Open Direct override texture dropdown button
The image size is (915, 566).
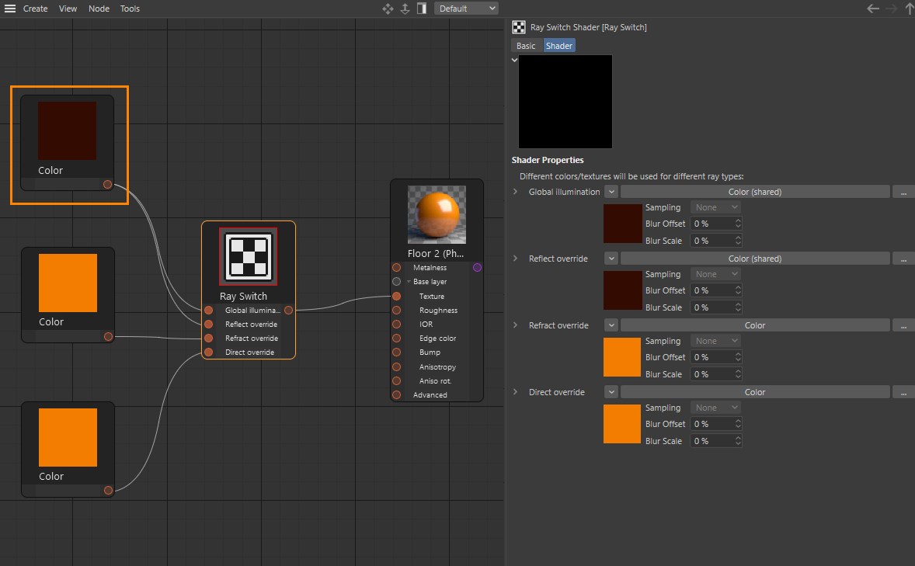click(x=611, y=391)
